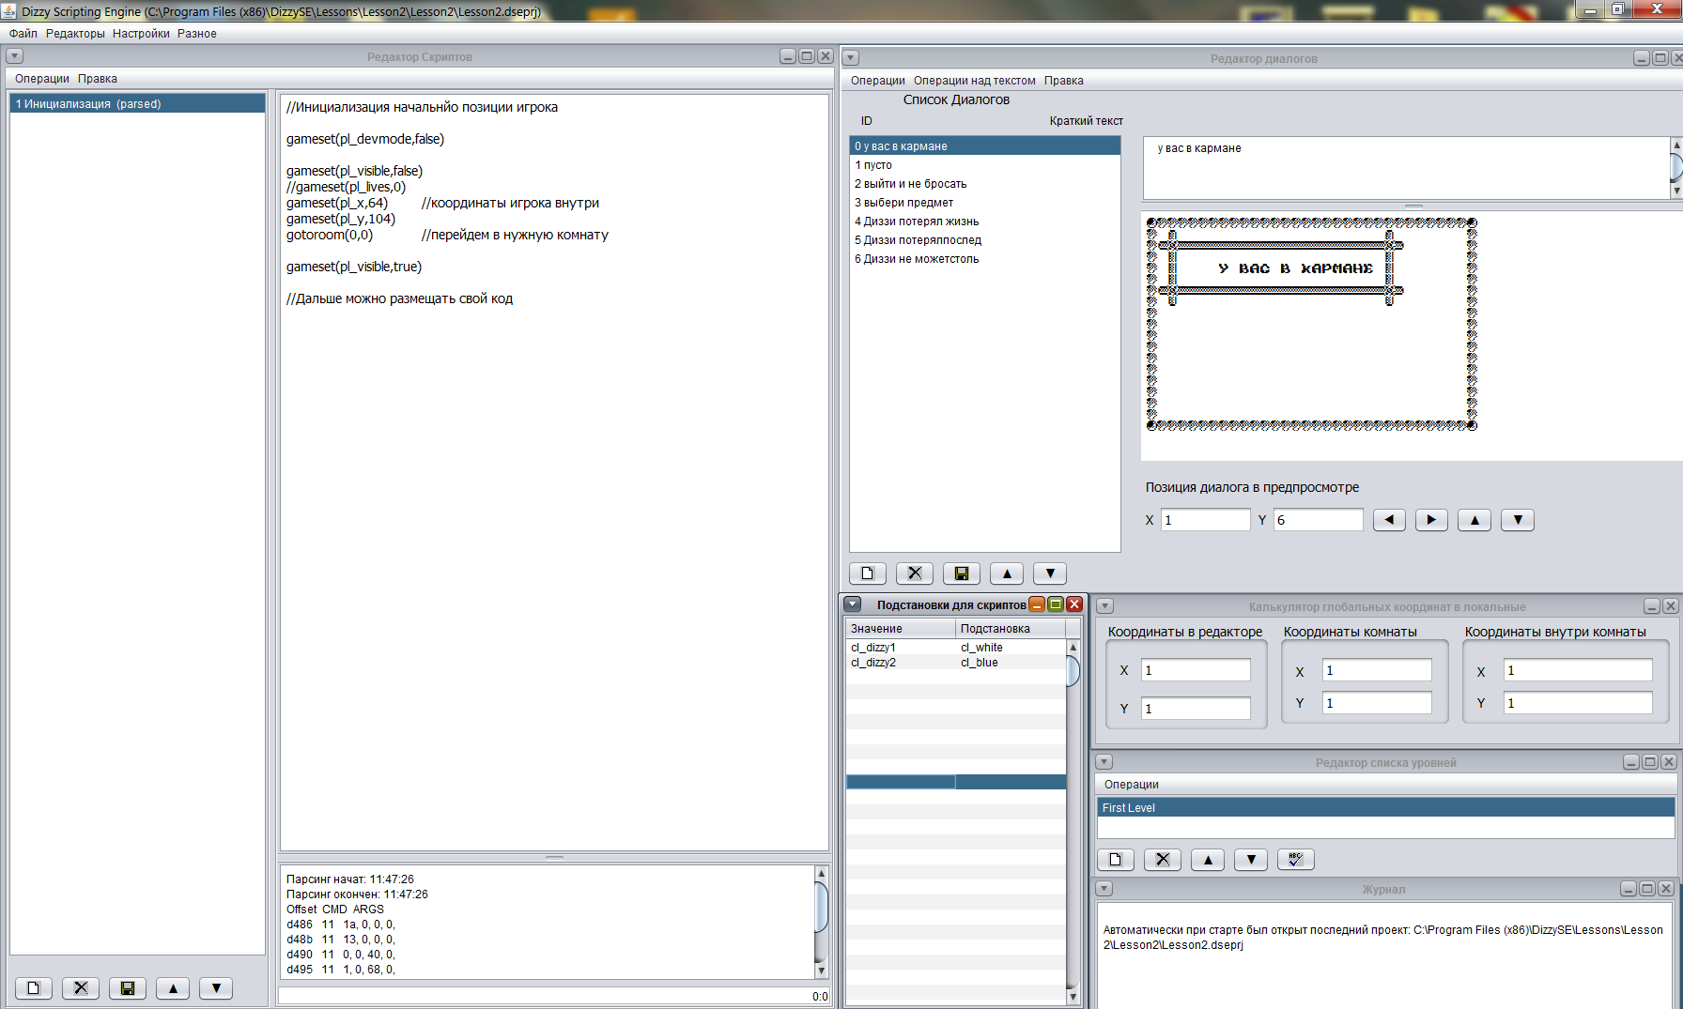Close the Подстановки для скриптов panel
This screenshot has height=1009, width=1683.
tap(1074, 604)
